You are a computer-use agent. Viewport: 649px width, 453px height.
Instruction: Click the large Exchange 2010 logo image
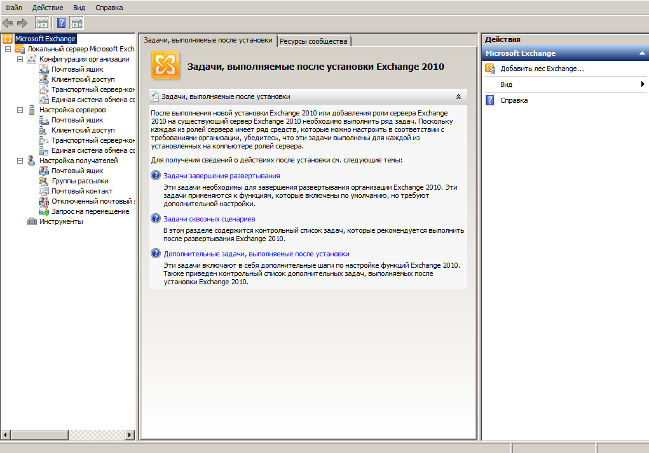pyautogui.click(x=165, y=65)
